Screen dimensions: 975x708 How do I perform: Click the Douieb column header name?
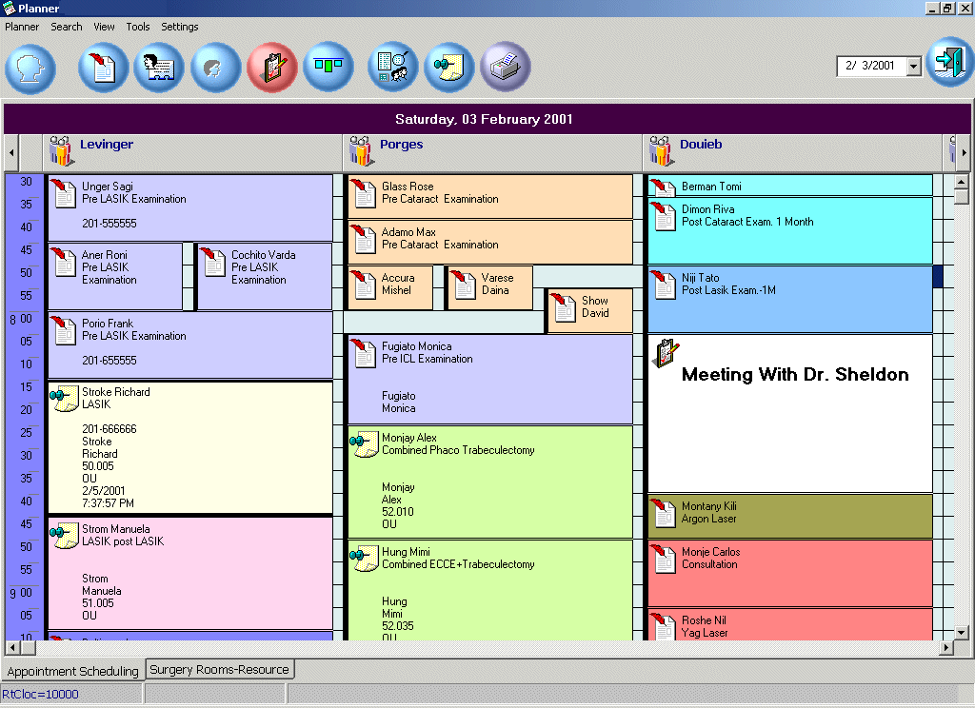click(x=701, y=145)
